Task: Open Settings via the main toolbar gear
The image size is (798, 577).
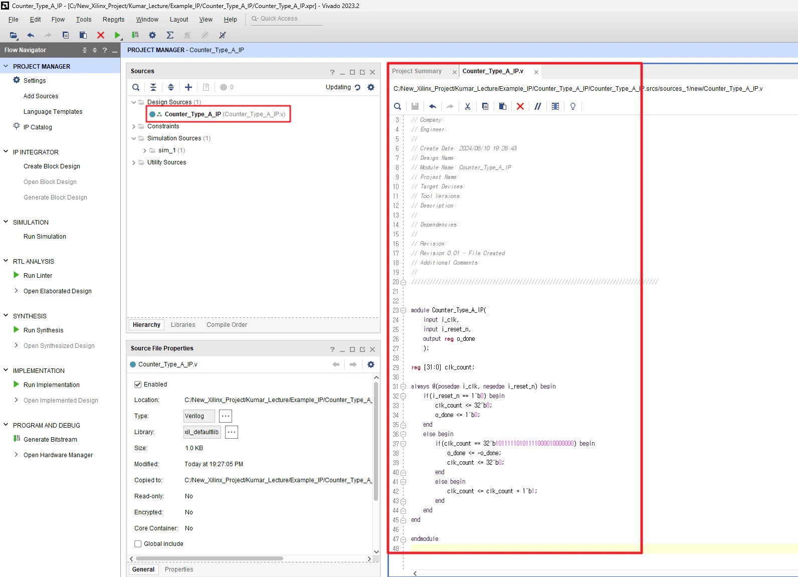Action: 152,35
